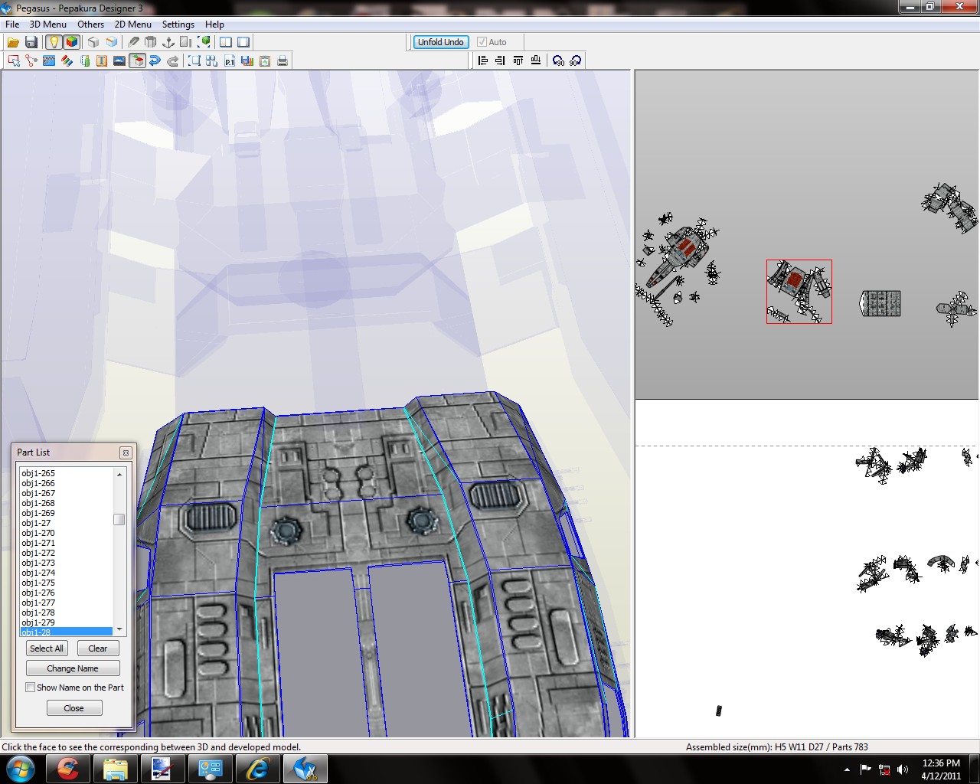Click the clipboard copy pattern icon
Image resolution: width=980 pixels, height=784 pixels.
click(265, 60)
